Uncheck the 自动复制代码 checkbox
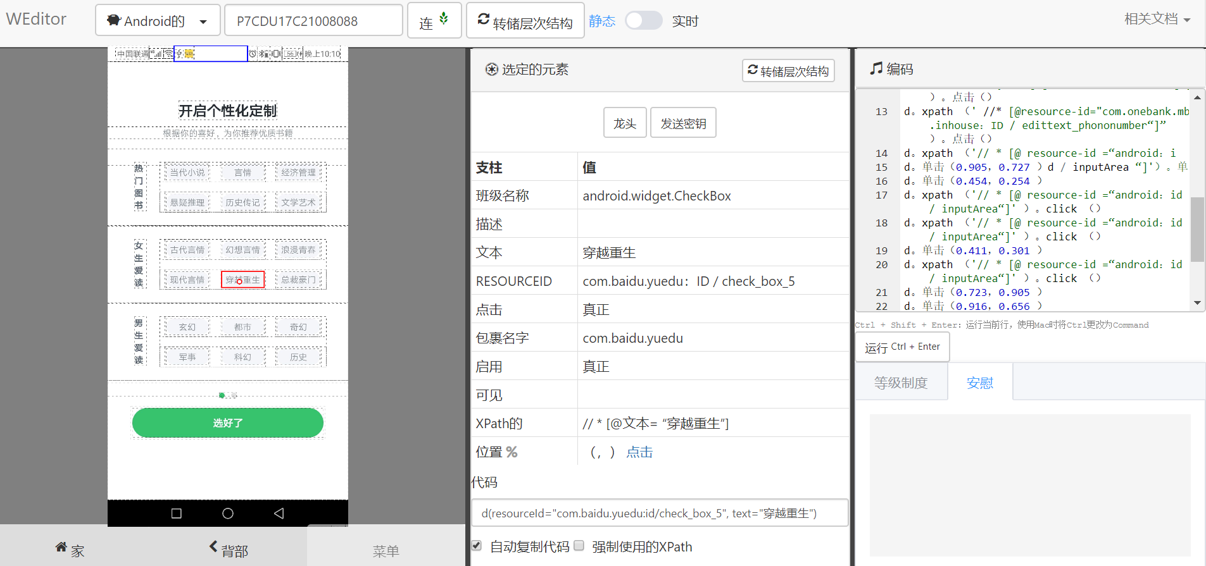Image resolution: width=1206 pixels, height=566 pixels. tap(477, 546)
